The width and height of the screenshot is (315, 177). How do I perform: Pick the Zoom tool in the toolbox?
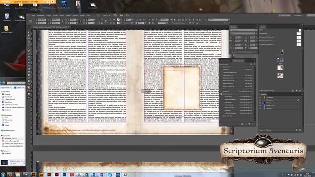(x=29, y=84)
